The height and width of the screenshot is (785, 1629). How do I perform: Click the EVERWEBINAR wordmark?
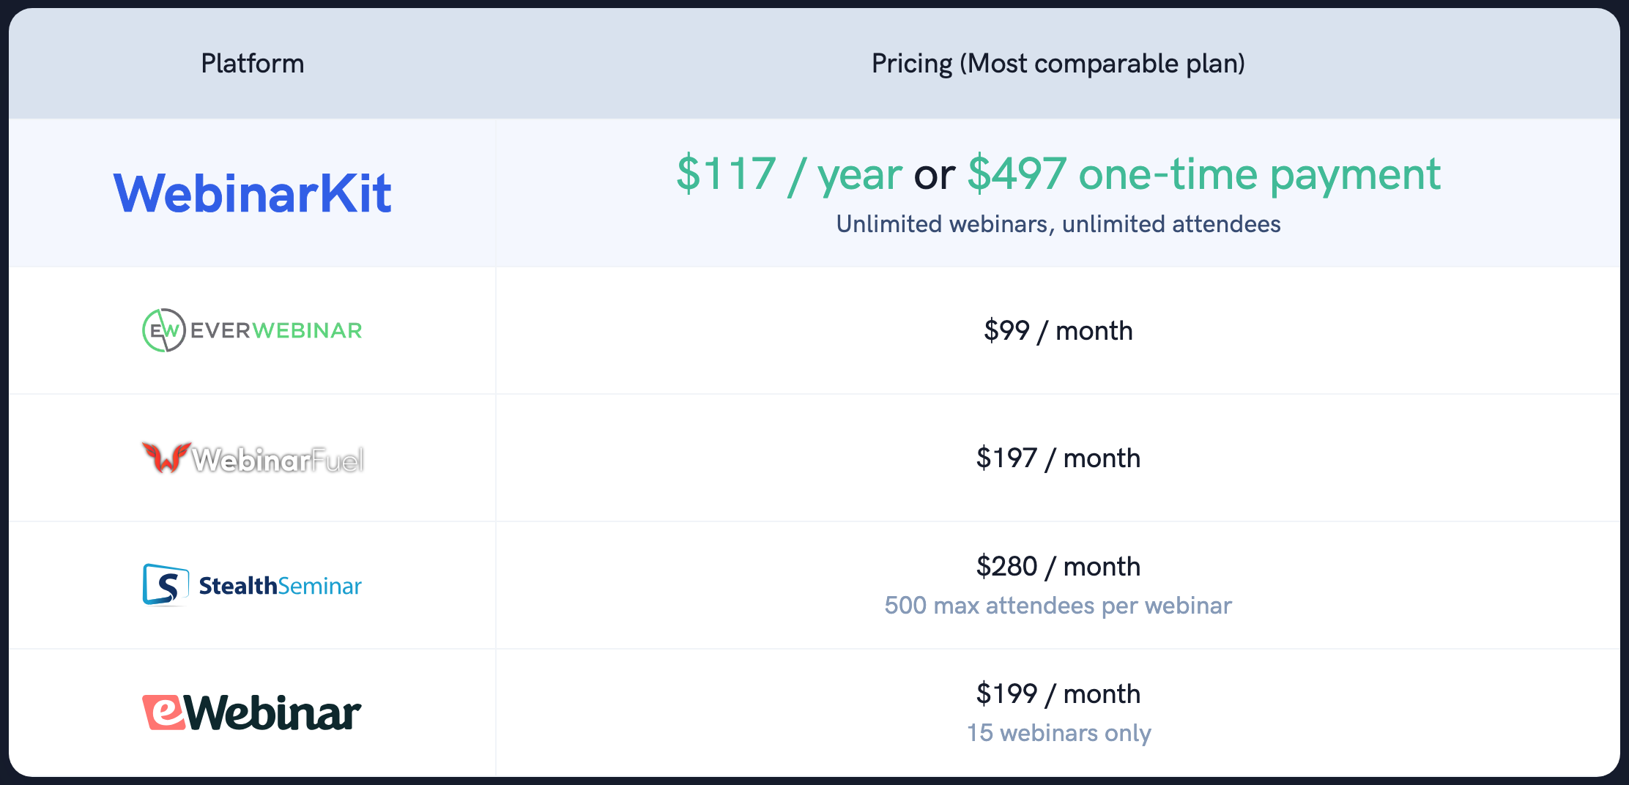(276, 331)
